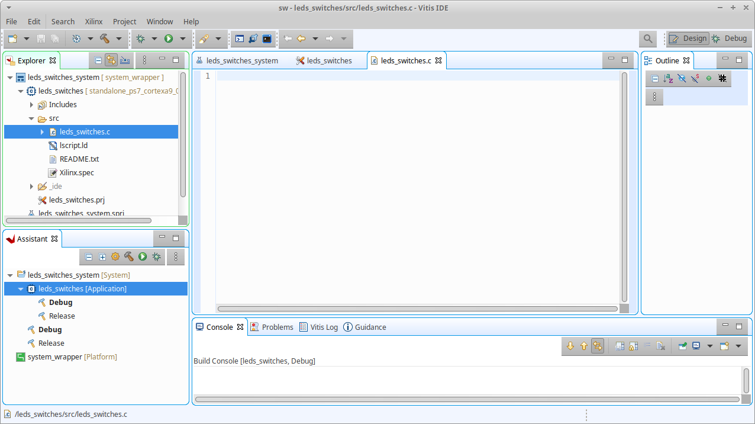
Task: Collapse the src folder in Explorer
Action: [31, 118]
